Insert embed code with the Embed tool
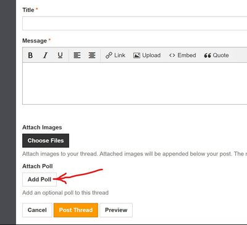247x225 pixels. pos(183,55)
